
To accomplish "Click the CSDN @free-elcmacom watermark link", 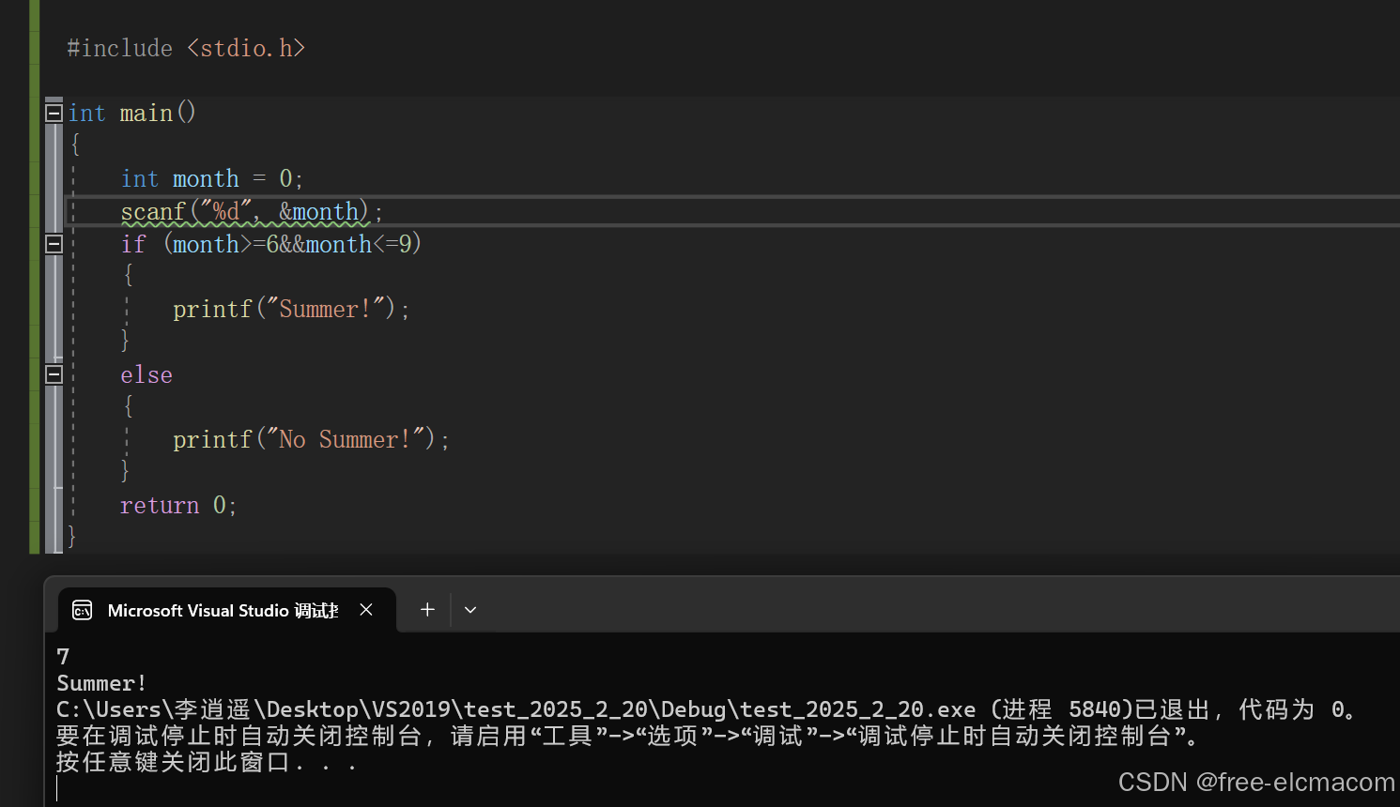I will coord(1255,782).
